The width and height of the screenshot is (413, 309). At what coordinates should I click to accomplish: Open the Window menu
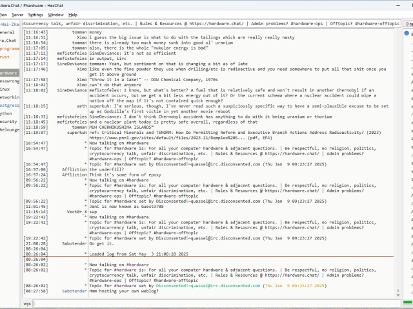click(56, 14)
